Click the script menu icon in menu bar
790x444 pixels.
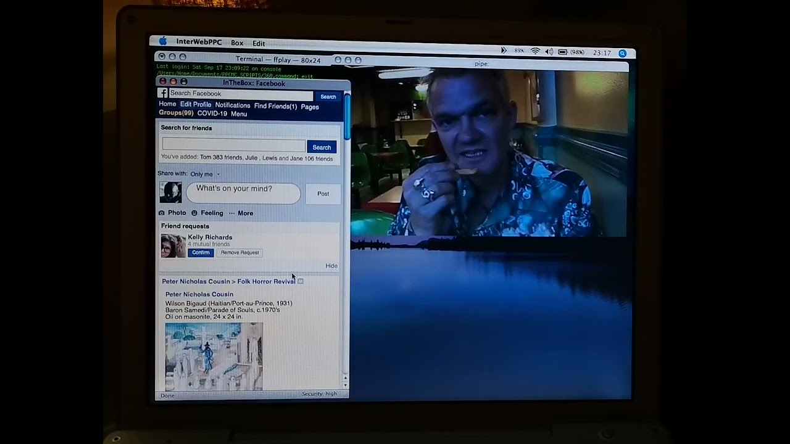click(504, 51)
